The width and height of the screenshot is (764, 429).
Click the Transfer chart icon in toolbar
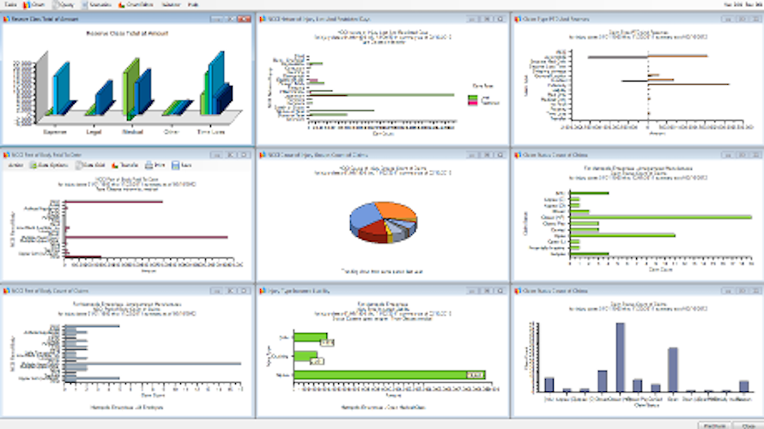click(115, 166)
